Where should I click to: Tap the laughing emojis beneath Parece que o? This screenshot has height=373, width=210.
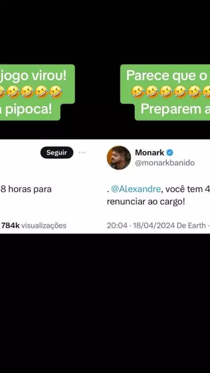tap(171, 92)
